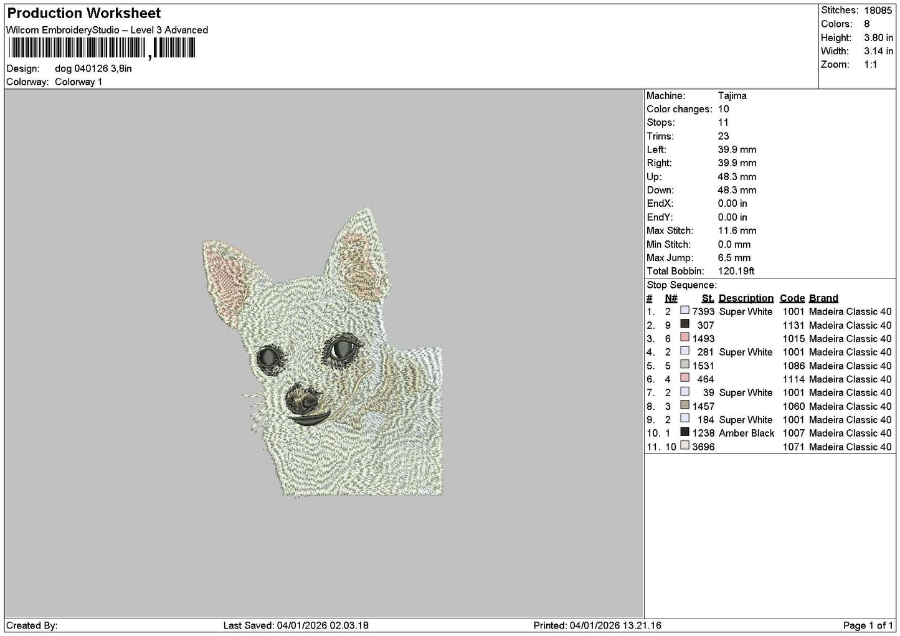The width and height of the screenshot is (900, 636).
Task: Click the Right value 39.9 mm
Action: click(x=737, y=163)
